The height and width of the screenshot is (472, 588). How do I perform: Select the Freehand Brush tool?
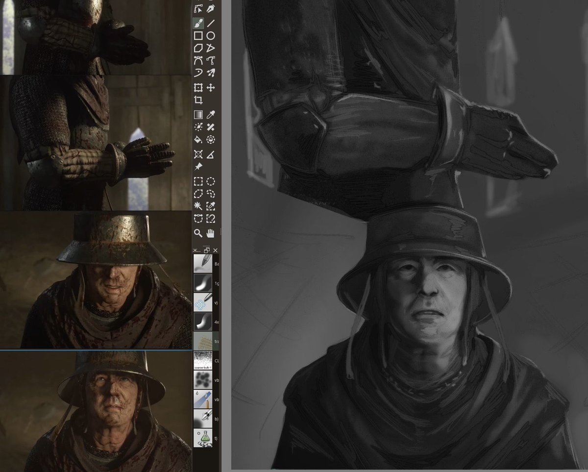pyautogui.click(x=198, y=23)
